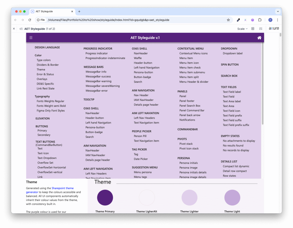Open the Error & Status link
The image size is (293, 228).
(x=45, y=74)
